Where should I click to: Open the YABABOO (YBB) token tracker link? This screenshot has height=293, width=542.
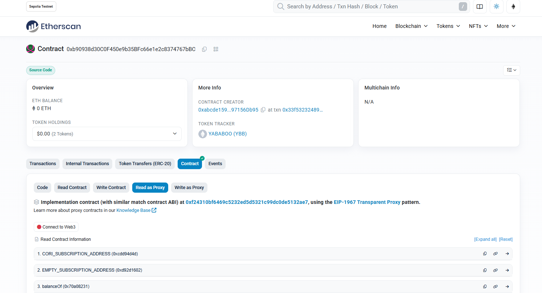(x=227, y=134)
